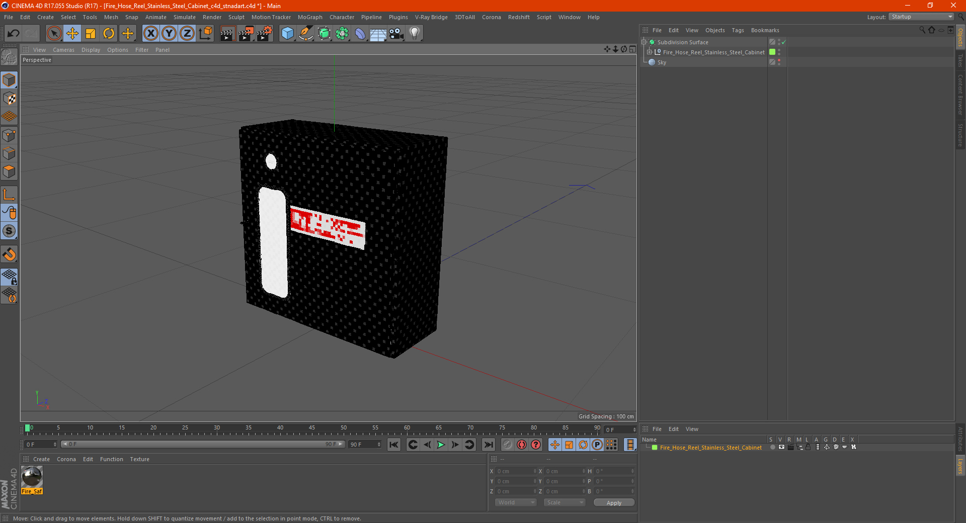Select the Sky object in Object Manager
Image resolution: width=966 pixels, height=523 pixels.
[662, 62]
